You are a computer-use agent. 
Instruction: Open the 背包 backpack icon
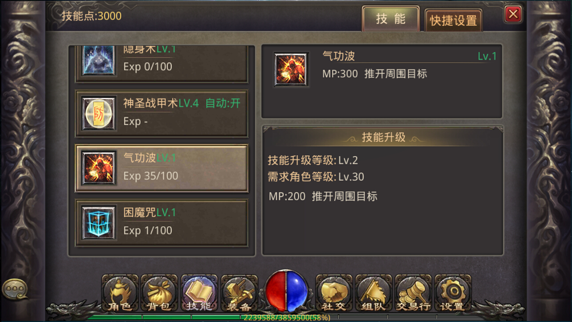click(x=159, y=293)
